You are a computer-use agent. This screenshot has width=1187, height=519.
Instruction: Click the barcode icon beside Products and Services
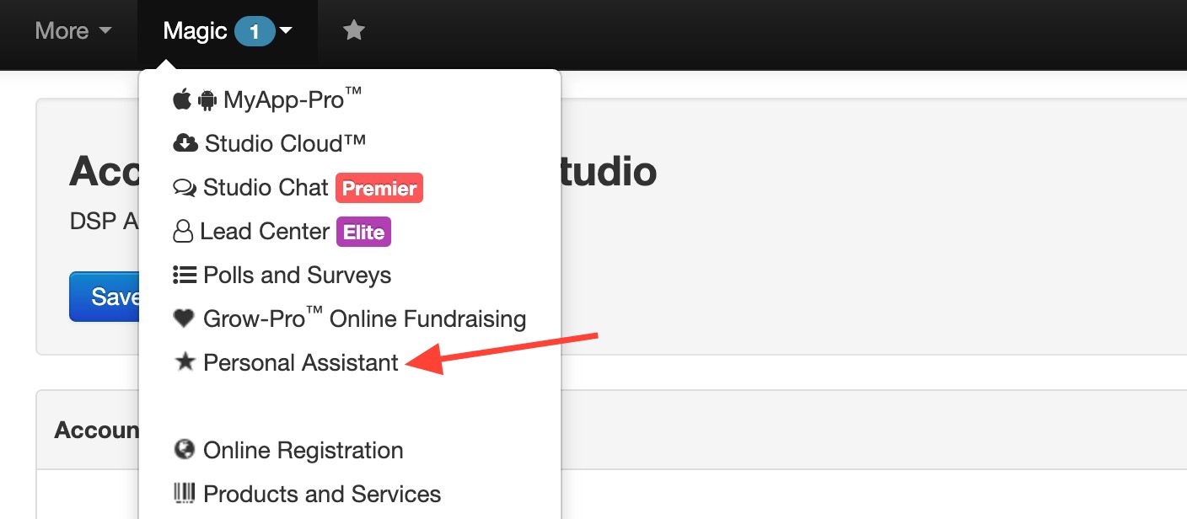[x=184, y=493]
